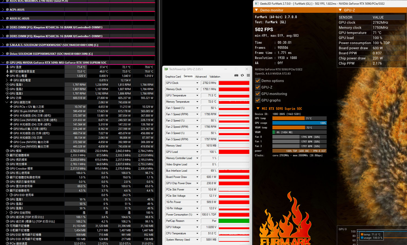Expand ACPI: ASUS sensor group
Image resolution: width=407 pixels, height=245 pixels.
3,10
